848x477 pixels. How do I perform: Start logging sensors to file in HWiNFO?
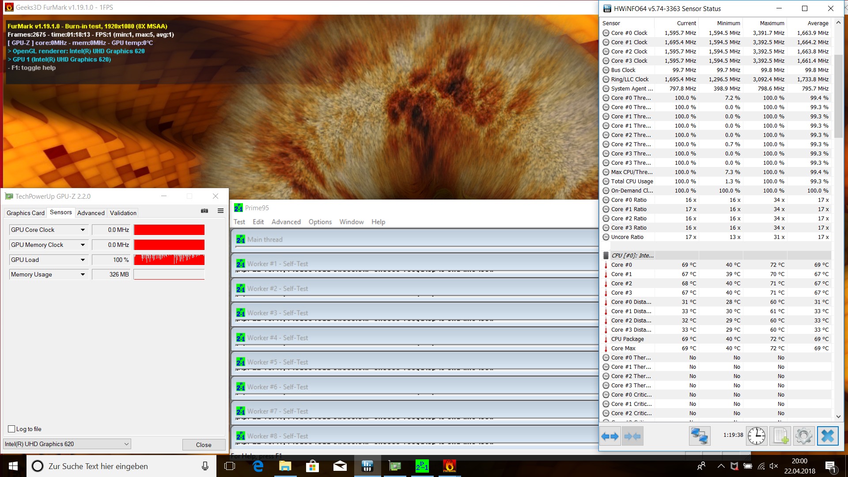click(x=780, y=436)
